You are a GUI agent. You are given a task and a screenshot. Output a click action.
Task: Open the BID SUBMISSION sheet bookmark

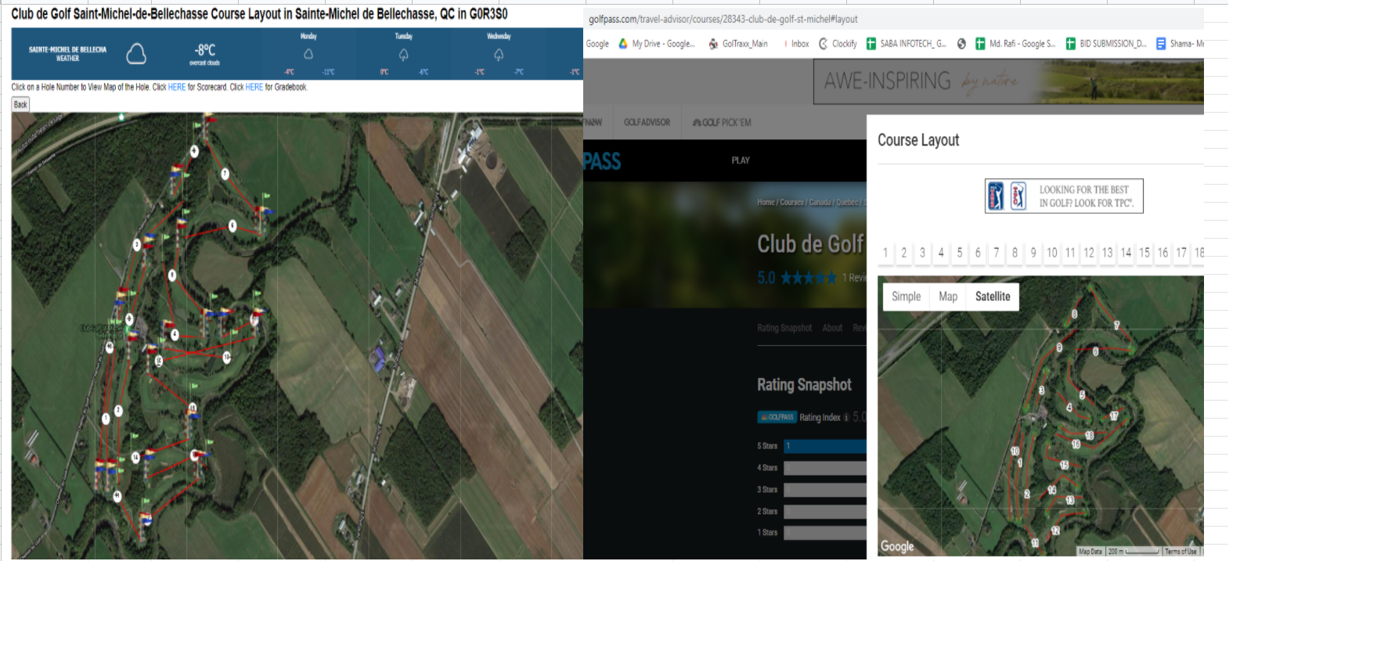coord(1106,44)
